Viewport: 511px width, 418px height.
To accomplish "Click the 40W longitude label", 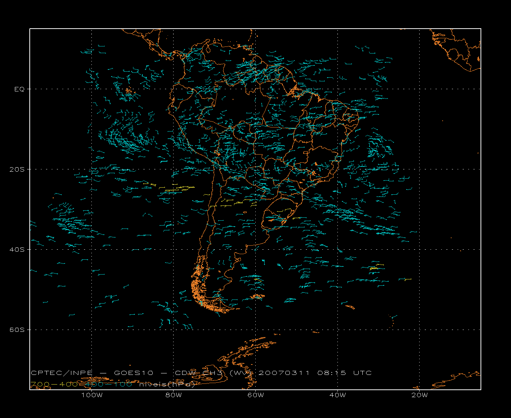I will [337, 395].
